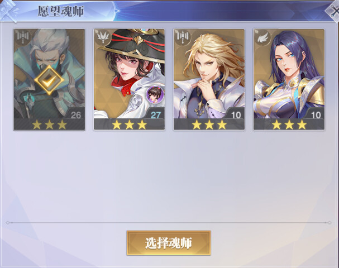
Task: Click the class emblem on the black-hat girl card
Action: pos(102,37)
